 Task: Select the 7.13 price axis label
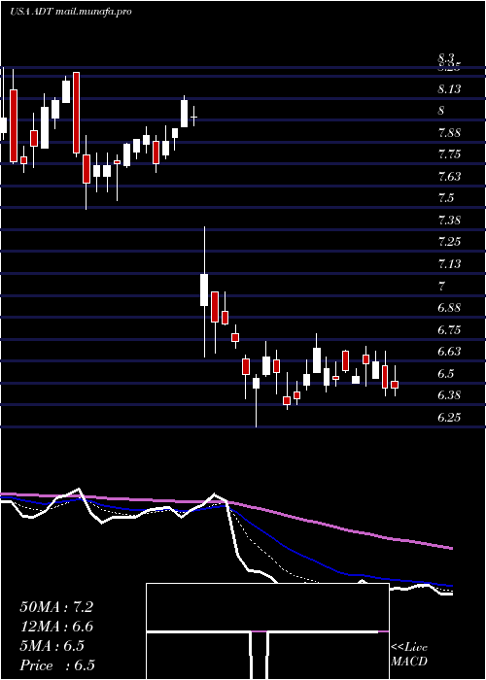coord(449,264)
